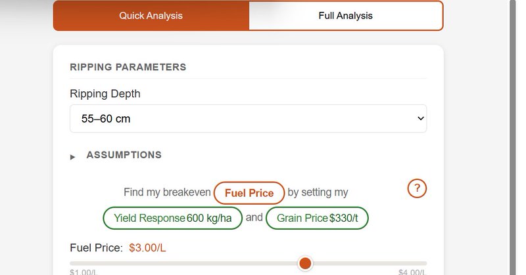Switch to the Quick Analysis tab
The width and height of the screenshot is (526, 275).
[151, 16]
